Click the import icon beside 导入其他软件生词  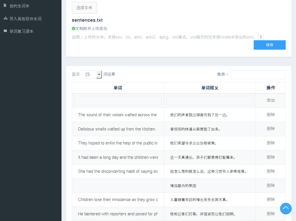[x=5, y=18]
